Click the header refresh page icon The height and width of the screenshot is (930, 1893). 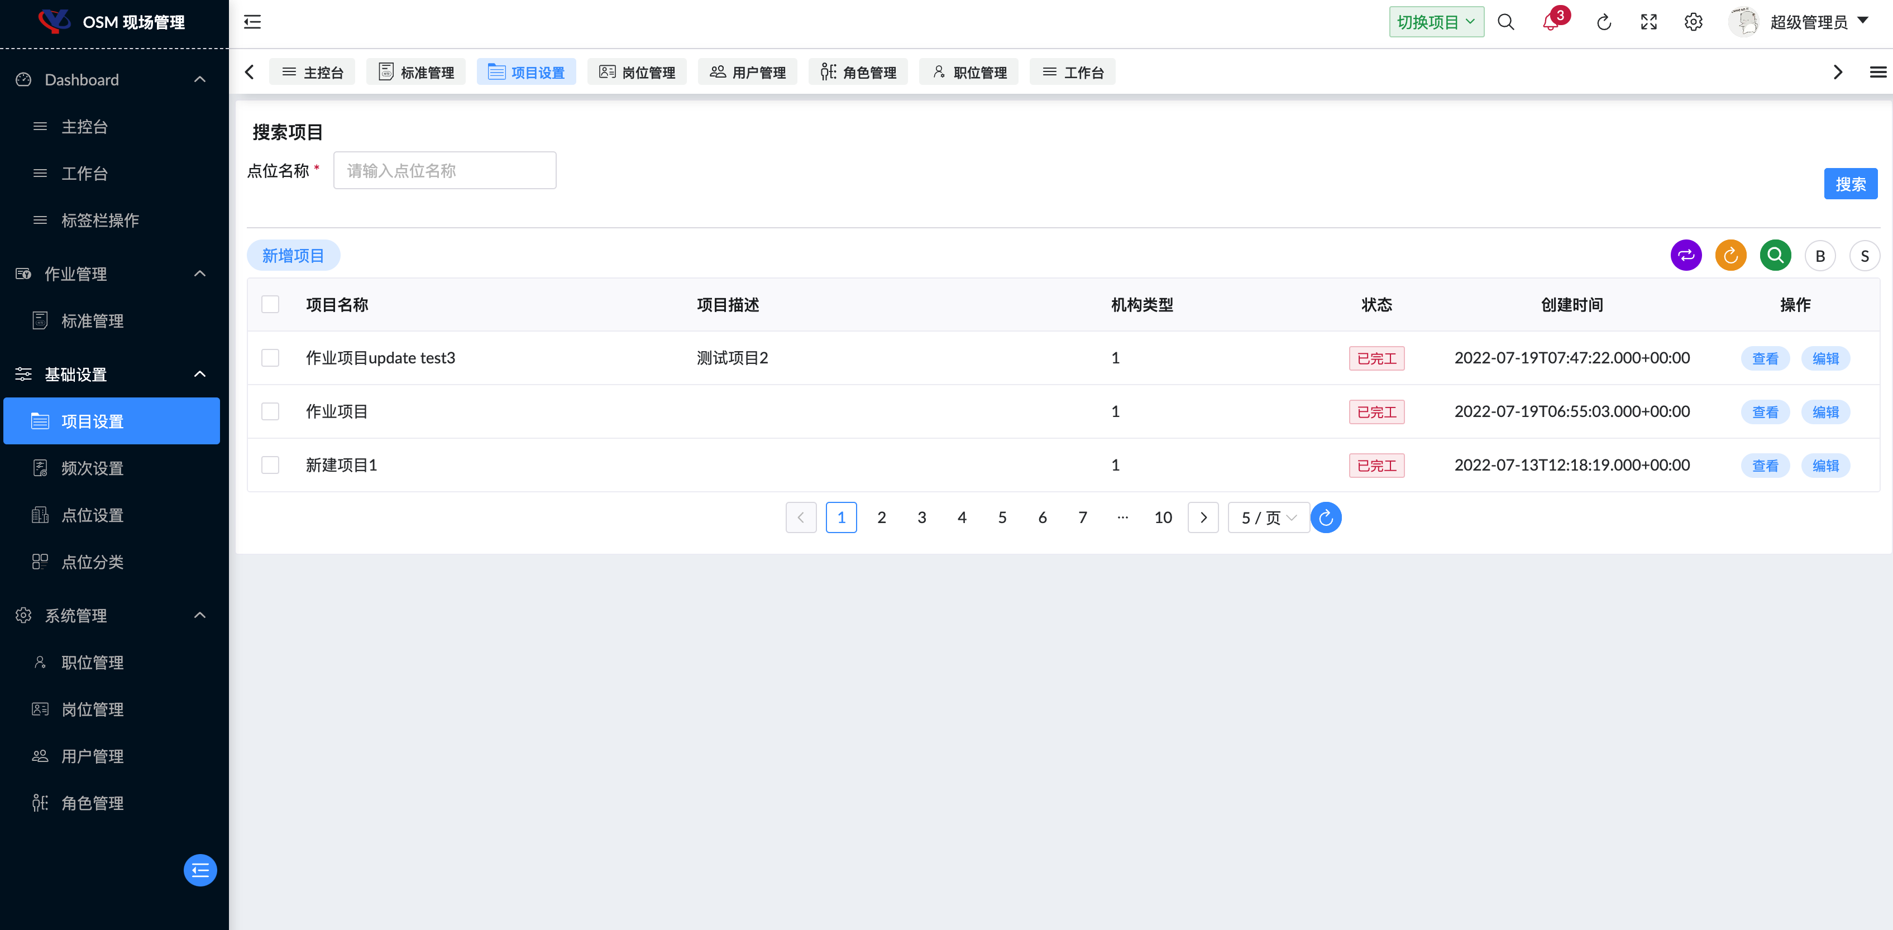(x=1604, y=22)
